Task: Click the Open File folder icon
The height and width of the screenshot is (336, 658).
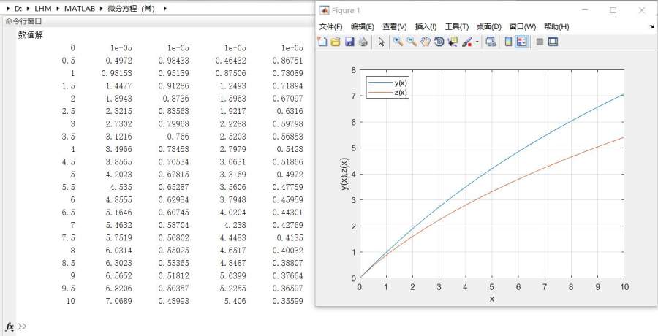Action: (336, 42)
